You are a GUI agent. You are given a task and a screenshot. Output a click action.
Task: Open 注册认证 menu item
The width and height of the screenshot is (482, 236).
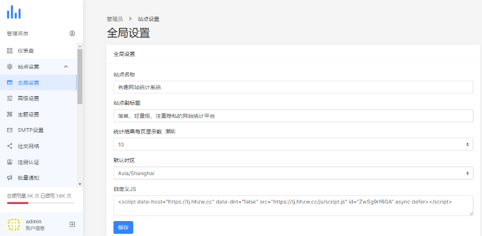coord(39,162)
